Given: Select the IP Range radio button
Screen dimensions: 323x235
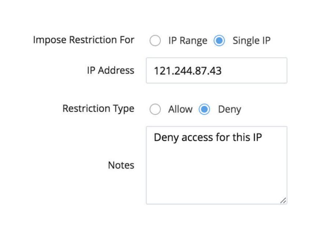Looking at the screenshot, I should pos(155,40).
